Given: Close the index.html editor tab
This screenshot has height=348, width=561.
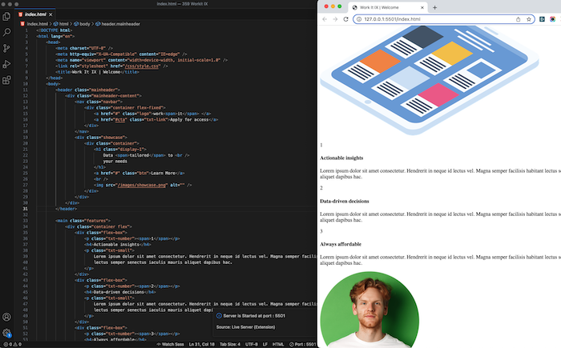Looking at the screenshot, I should pos(50,14).
